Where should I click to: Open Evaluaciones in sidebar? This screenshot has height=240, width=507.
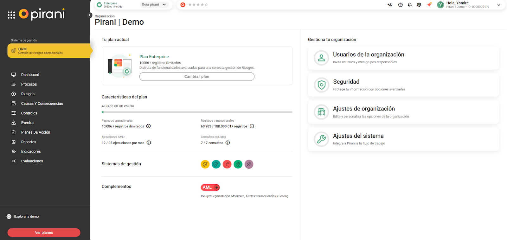click(x=32, y=161)
